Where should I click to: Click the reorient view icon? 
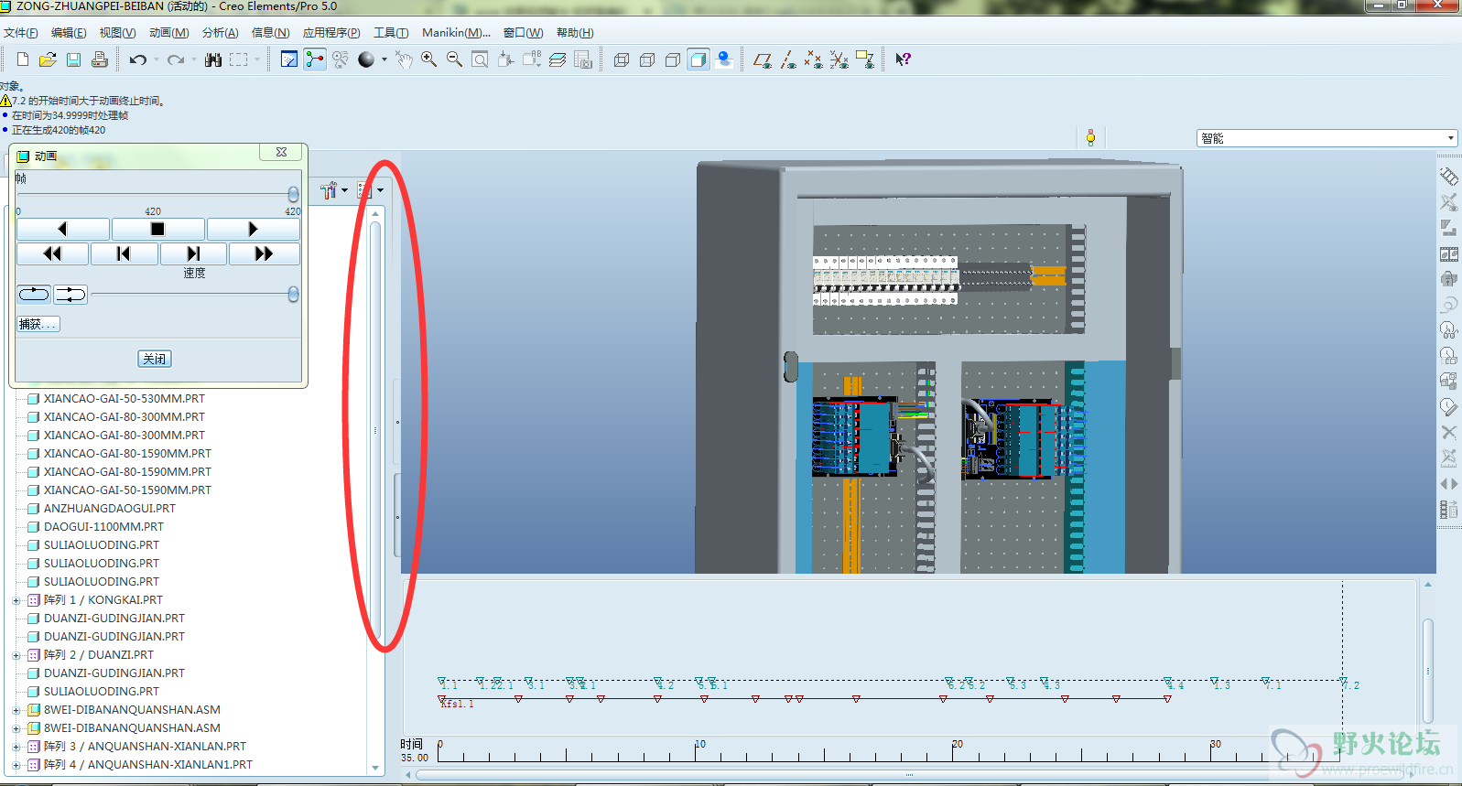(505, 59)
